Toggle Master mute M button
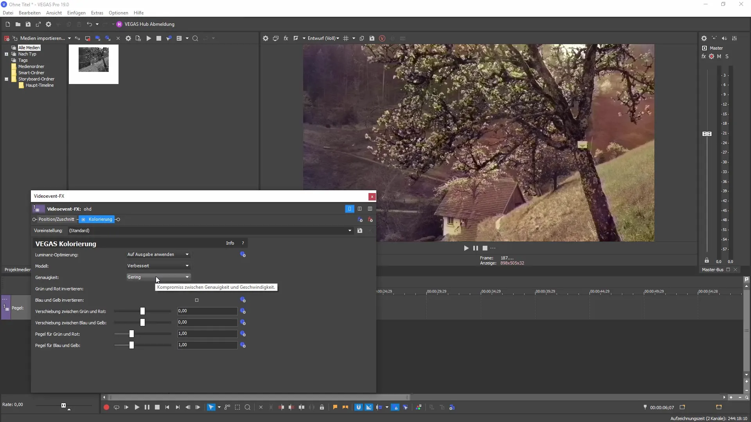This screenshot has height=422, width=751. (719, 56)
